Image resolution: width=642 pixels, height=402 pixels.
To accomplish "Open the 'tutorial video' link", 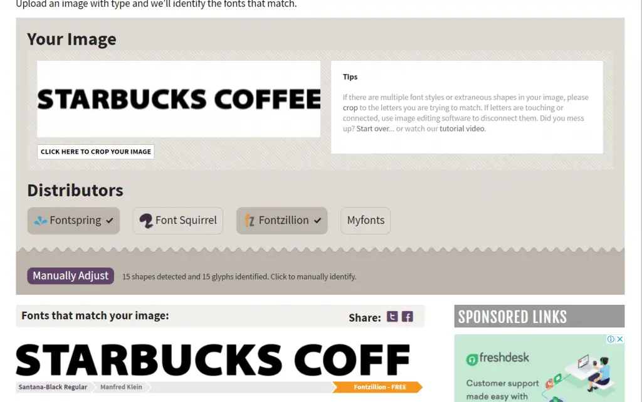I will 462,129.
